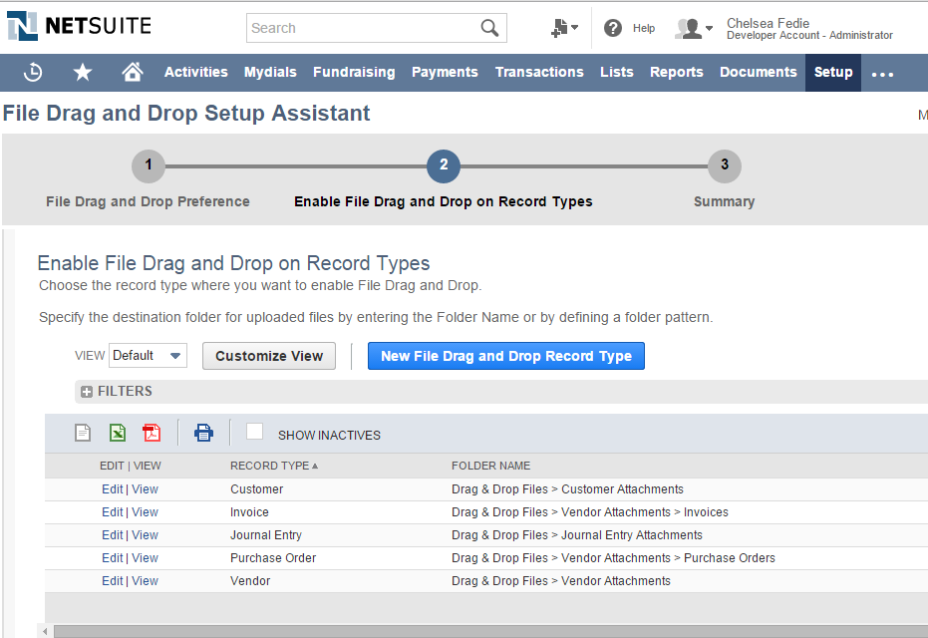Image resolution: width=928 pixels, height=638 pixels.
Task: Export the list as a PDF
Action: point(152,433)
